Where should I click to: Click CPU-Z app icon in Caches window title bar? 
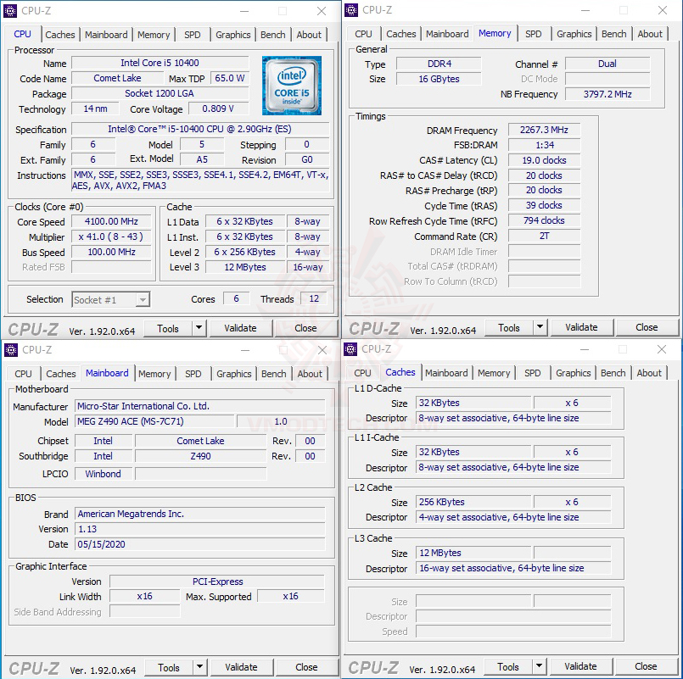click(350, 349)
